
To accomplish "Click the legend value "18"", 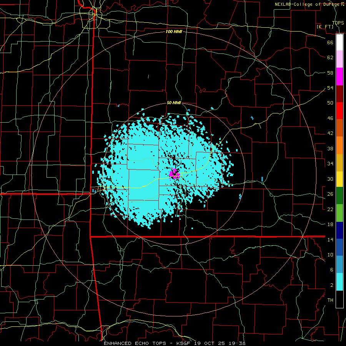I will coord(330,225).
